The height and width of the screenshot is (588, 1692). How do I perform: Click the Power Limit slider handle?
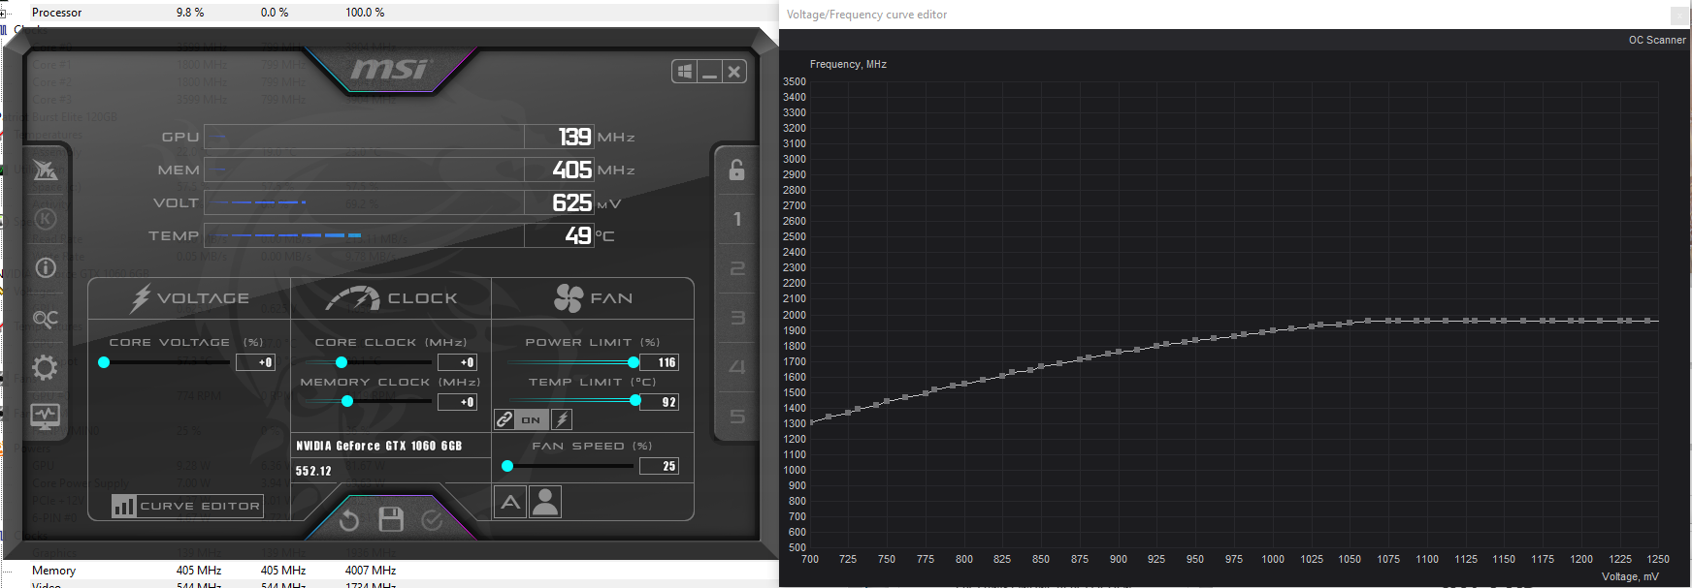pyautogui.click(x=634, y=362)
